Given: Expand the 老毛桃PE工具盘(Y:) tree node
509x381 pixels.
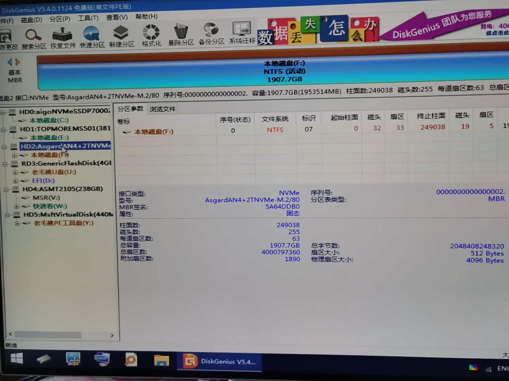Looking at the screenshot, I should pyautogui.click(x=17, y=223).
